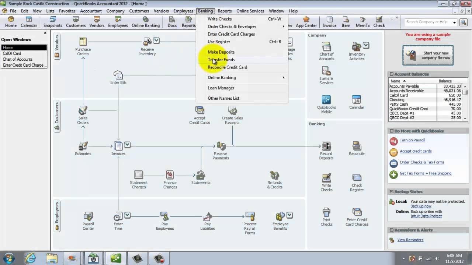Open Order Checks & Tax Forms link
The width and height of the screenshot is (472, 265).
point(422,162)
